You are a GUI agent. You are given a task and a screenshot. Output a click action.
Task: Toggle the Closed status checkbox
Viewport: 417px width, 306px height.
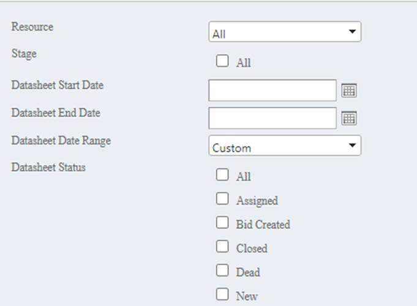point(222,247)
